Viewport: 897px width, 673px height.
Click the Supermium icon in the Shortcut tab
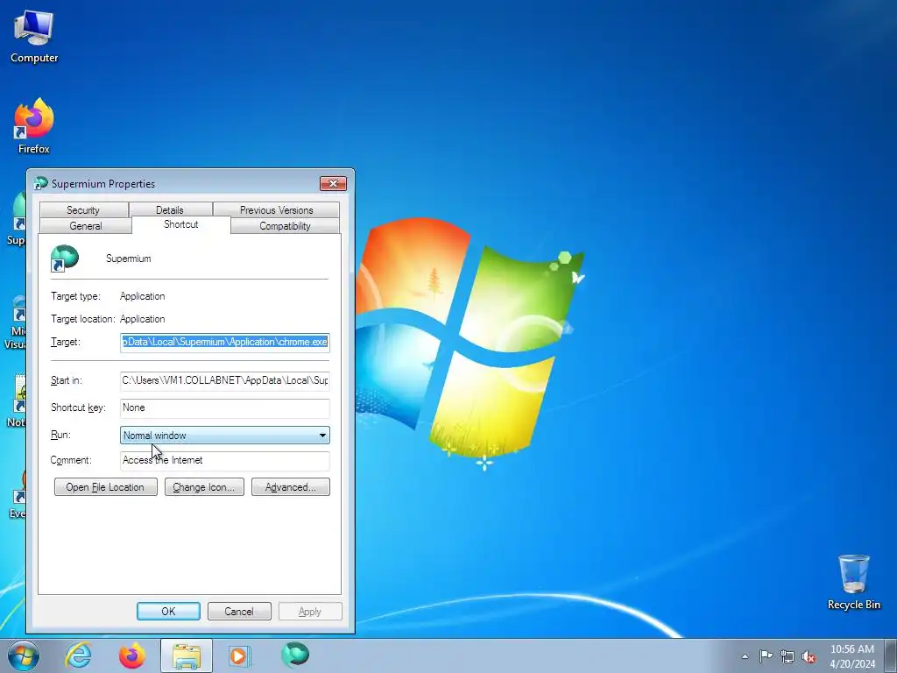tap(64, 259)
